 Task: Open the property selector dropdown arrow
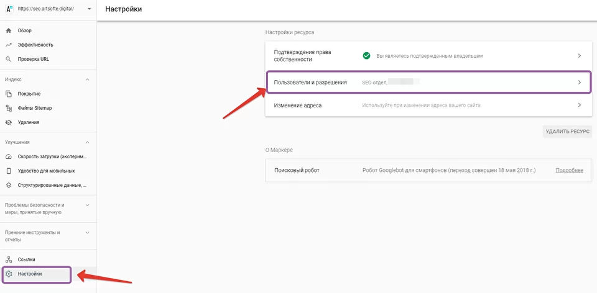pos(89,9)
